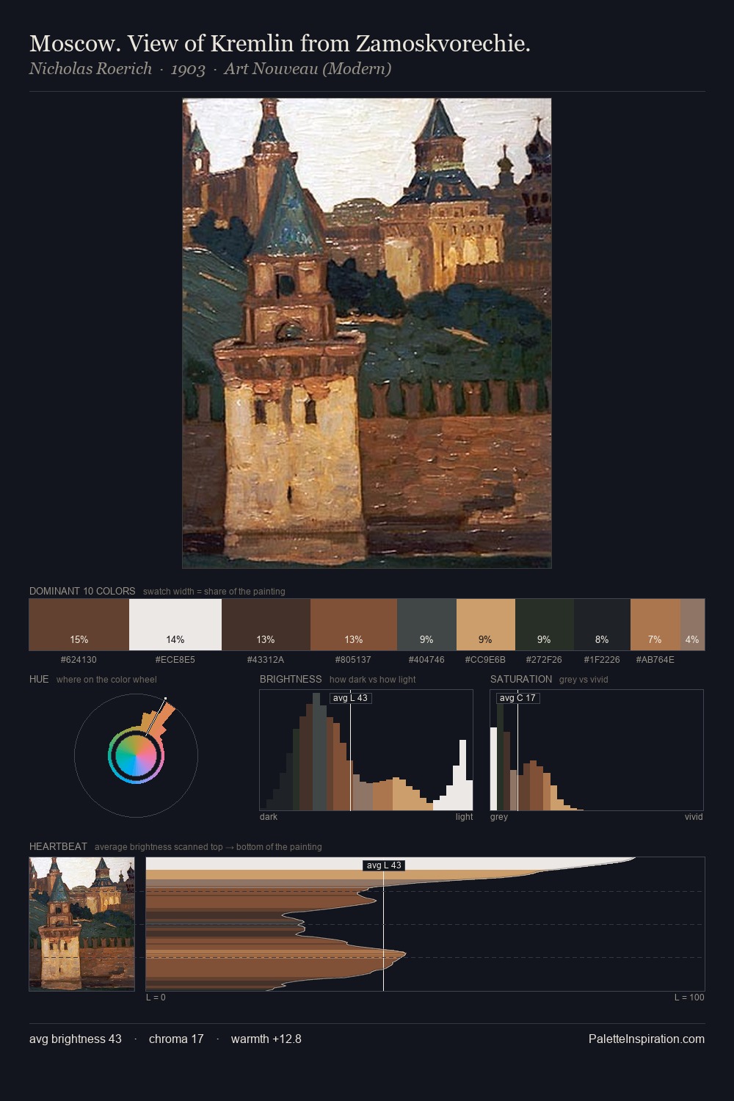
Task: Click the 'chroma 17' footer stat
Action: [176, 1039]
